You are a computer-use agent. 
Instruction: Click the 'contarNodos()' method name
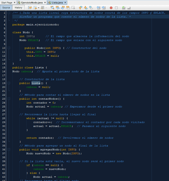click(50, 99)
